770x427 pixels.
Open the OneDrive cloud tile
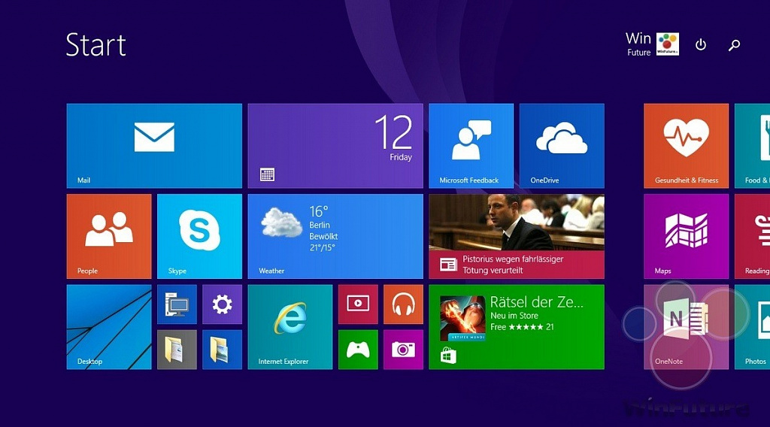click(x=562, y=146)
